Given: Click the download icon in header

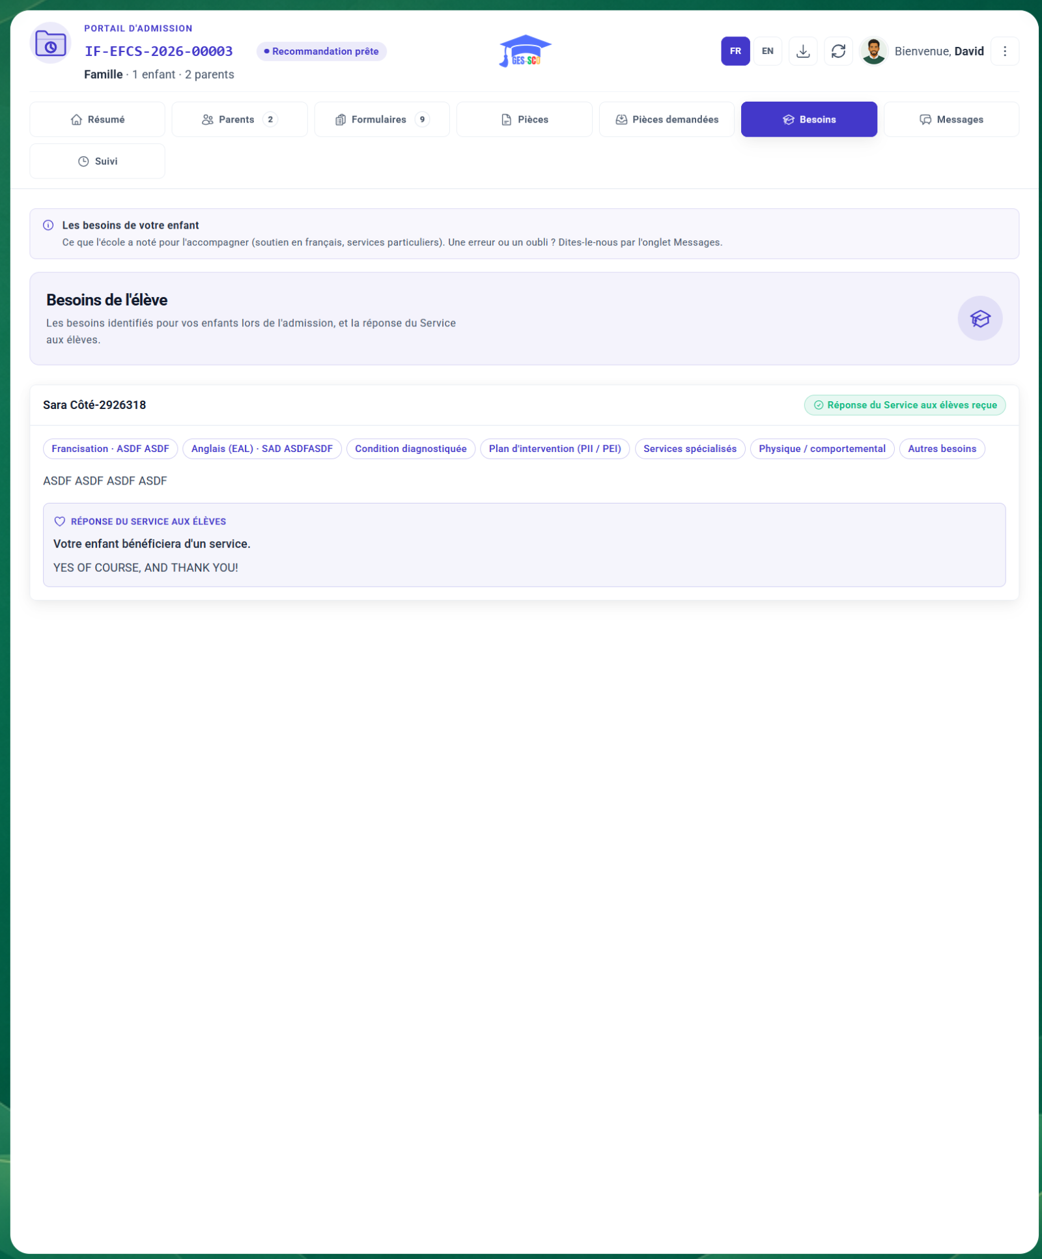Looking at the screenshot, I should [x=803, y=51].
